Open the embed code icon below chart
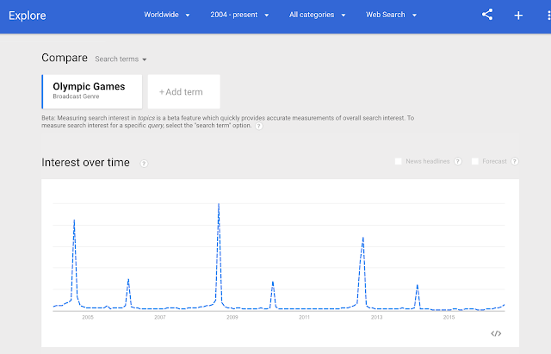This screenshot has height=354, width=551. click(496, 333)
